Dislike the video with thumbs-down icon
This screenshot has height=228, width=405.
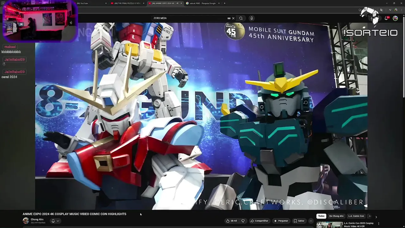click(x=243, y=221)
